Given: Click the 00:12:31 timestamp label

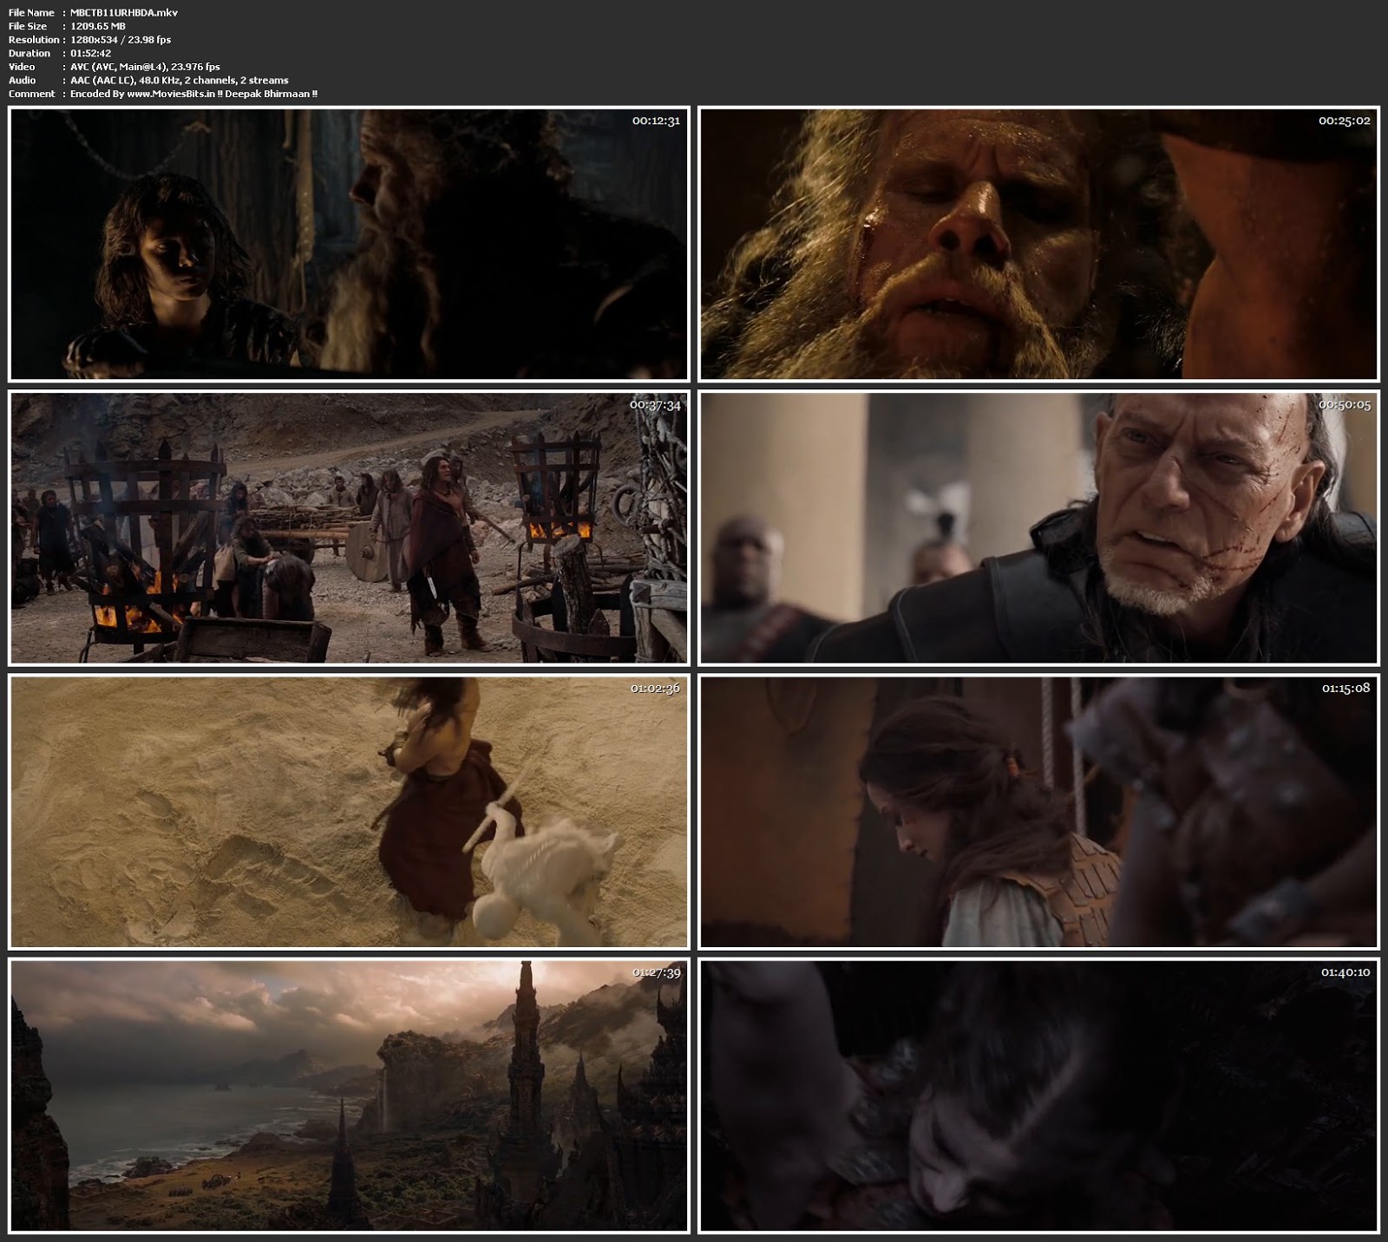Looking at the screenshot, I should tap(656, 121).
